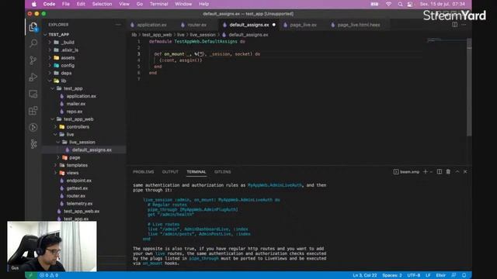
Task: Open the Extensions view
Action: click(x=33, y=110)
